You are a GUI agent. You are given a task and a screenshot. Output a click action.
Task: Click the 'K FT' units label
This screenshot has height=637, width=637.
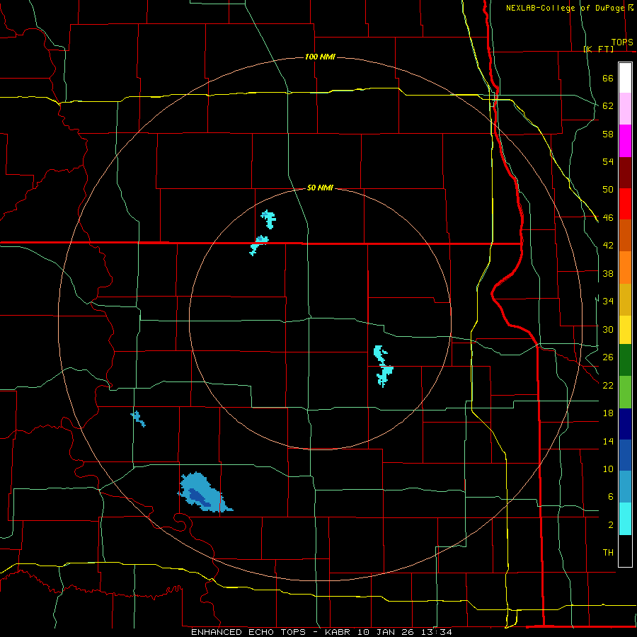(x=598, y=49)
